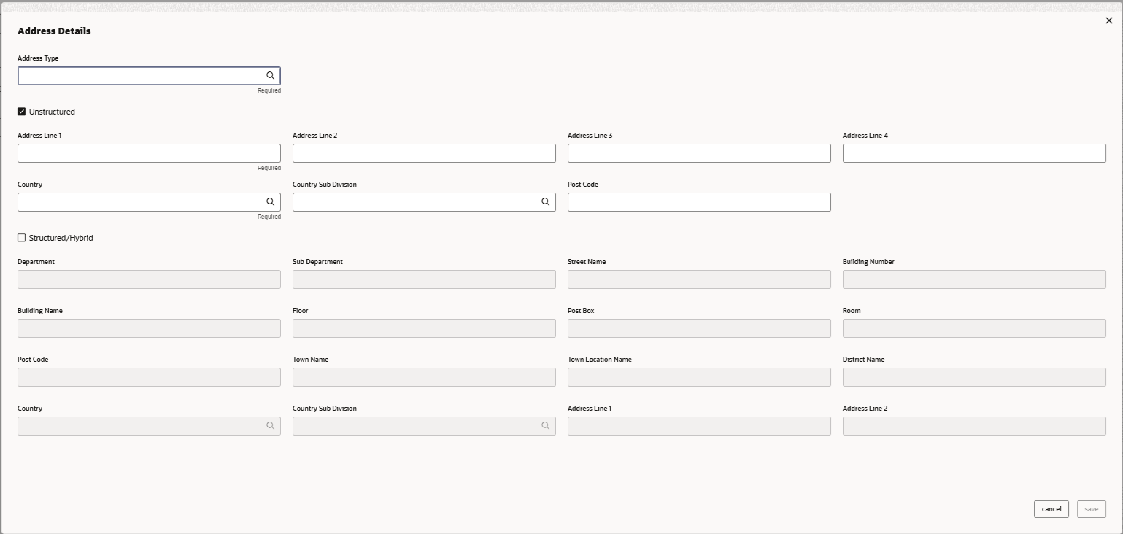The height and width of the screenshot is (534, 1123).
Task: Open the unstructured Country lookup search icon
Action: pyautogui.click(x=270, y=202)
